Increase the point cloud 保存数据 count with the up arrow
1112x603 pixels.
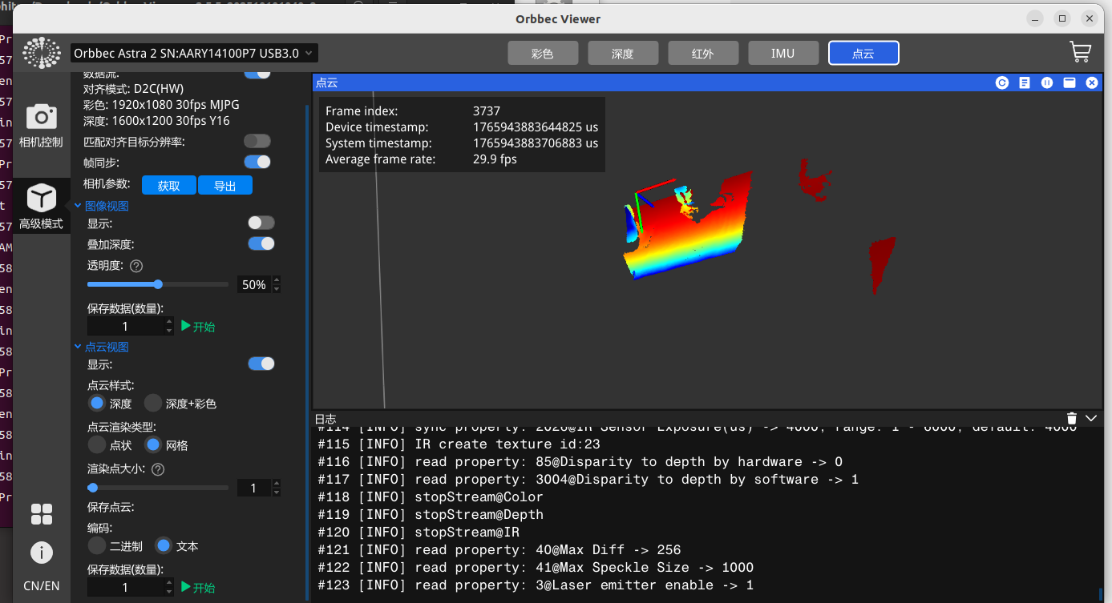(169, 583)
